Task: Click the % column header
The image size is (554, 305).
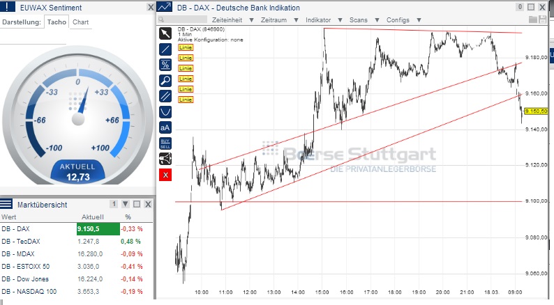Action: coord(128,217)
